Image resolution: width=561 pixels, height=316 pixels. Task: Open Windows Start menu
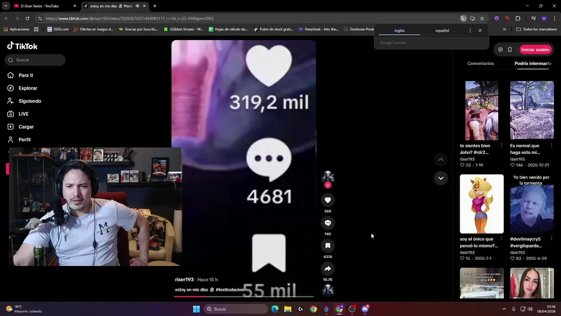pos(196,309)
